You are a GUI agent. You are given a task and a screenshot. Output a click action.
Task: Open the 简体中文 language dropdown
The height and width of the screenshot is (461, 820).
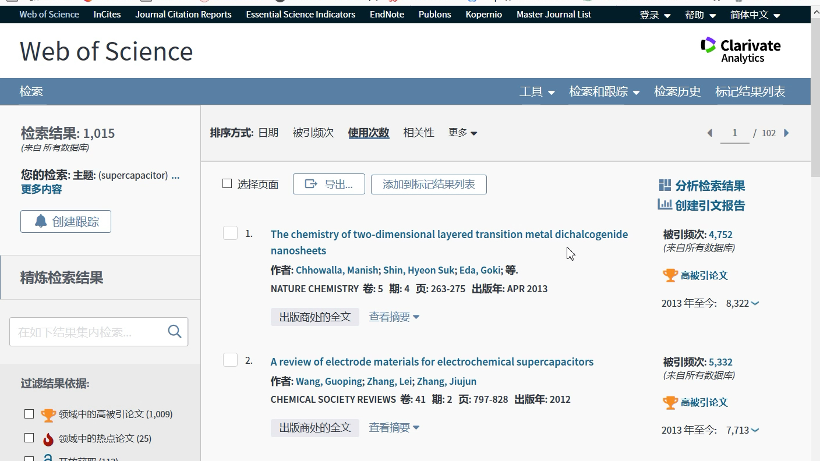click(x=755, y=15)
